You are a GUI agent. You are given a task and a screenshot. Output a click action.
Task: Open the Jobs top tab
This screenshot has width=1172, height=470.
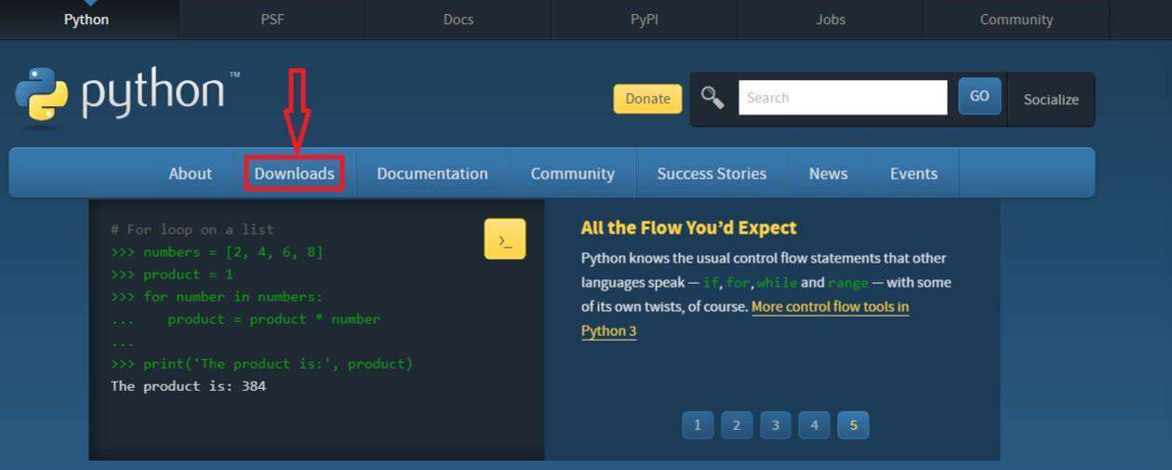831,20
